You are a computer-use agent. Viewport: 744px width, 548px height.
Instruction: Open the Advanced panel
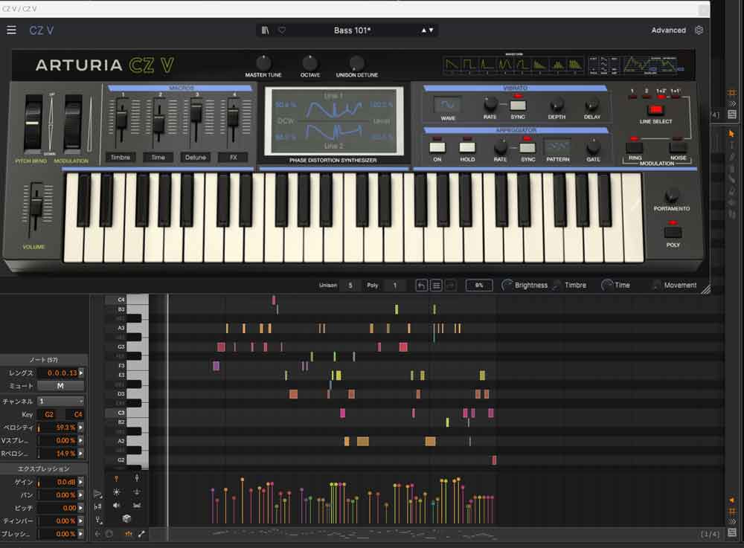[x=668, y=30]
